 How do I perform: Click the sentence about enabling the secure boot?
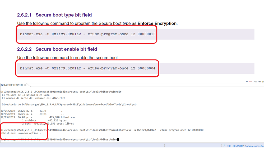click(68, 58)
